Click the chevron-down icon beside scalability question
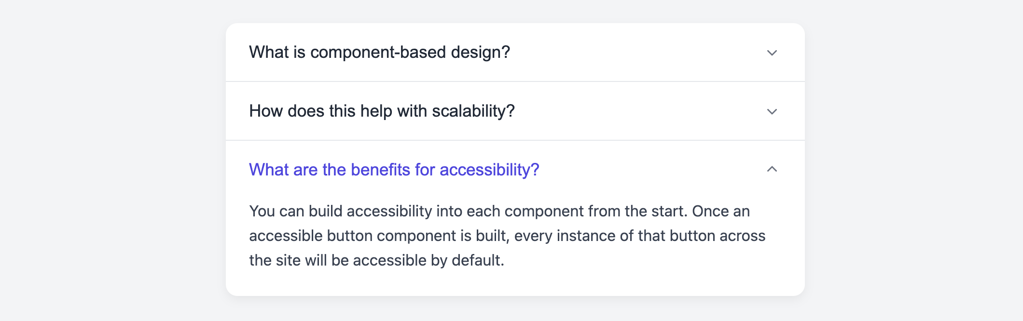The width and height of the screenshot is (1023, 321). pos(772,111)
